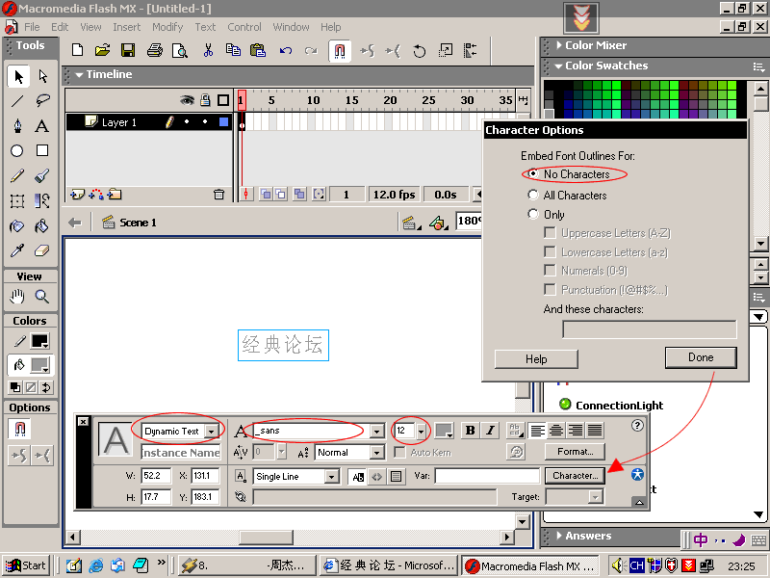This screenshot has height=578, width=770.
Task: Check the Numerals (0-9) box
Action: pos(550,271)
